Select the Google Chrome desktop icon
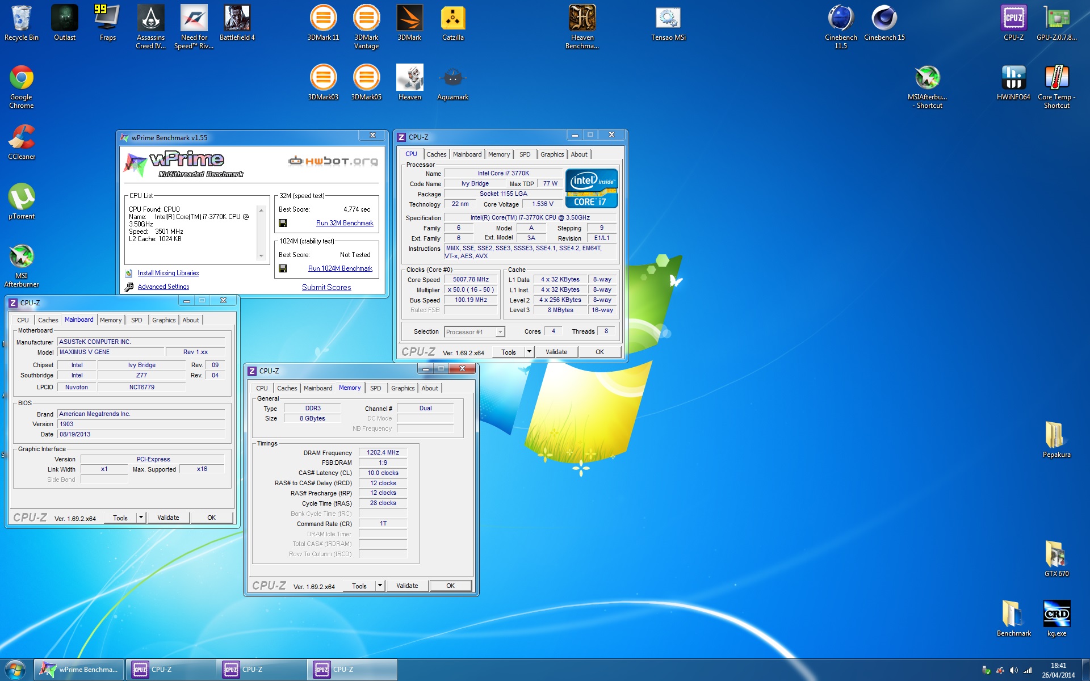1090x681 pixels. pyautogui.click(x=22, y=87)
